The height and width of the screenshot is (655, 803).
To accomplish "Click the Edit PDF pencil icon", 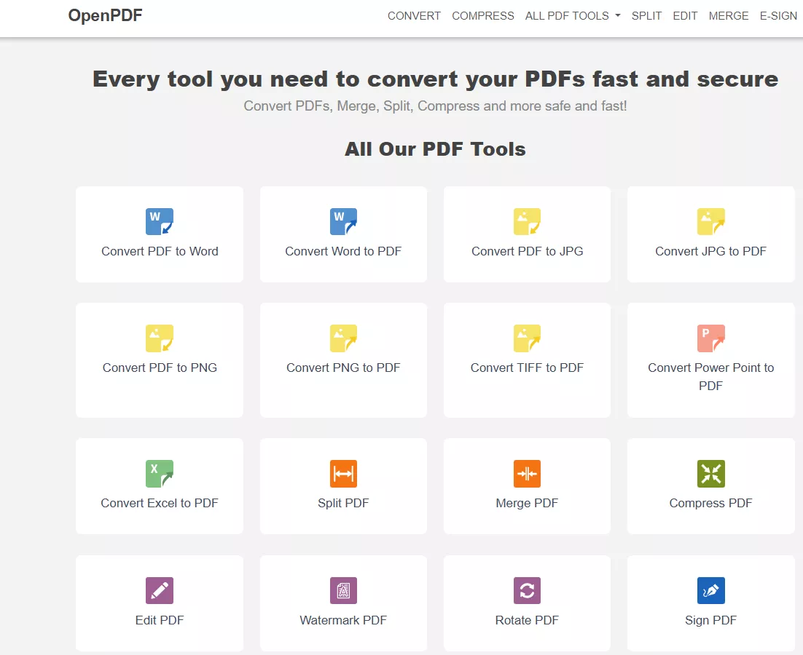I will coord(159,590).
